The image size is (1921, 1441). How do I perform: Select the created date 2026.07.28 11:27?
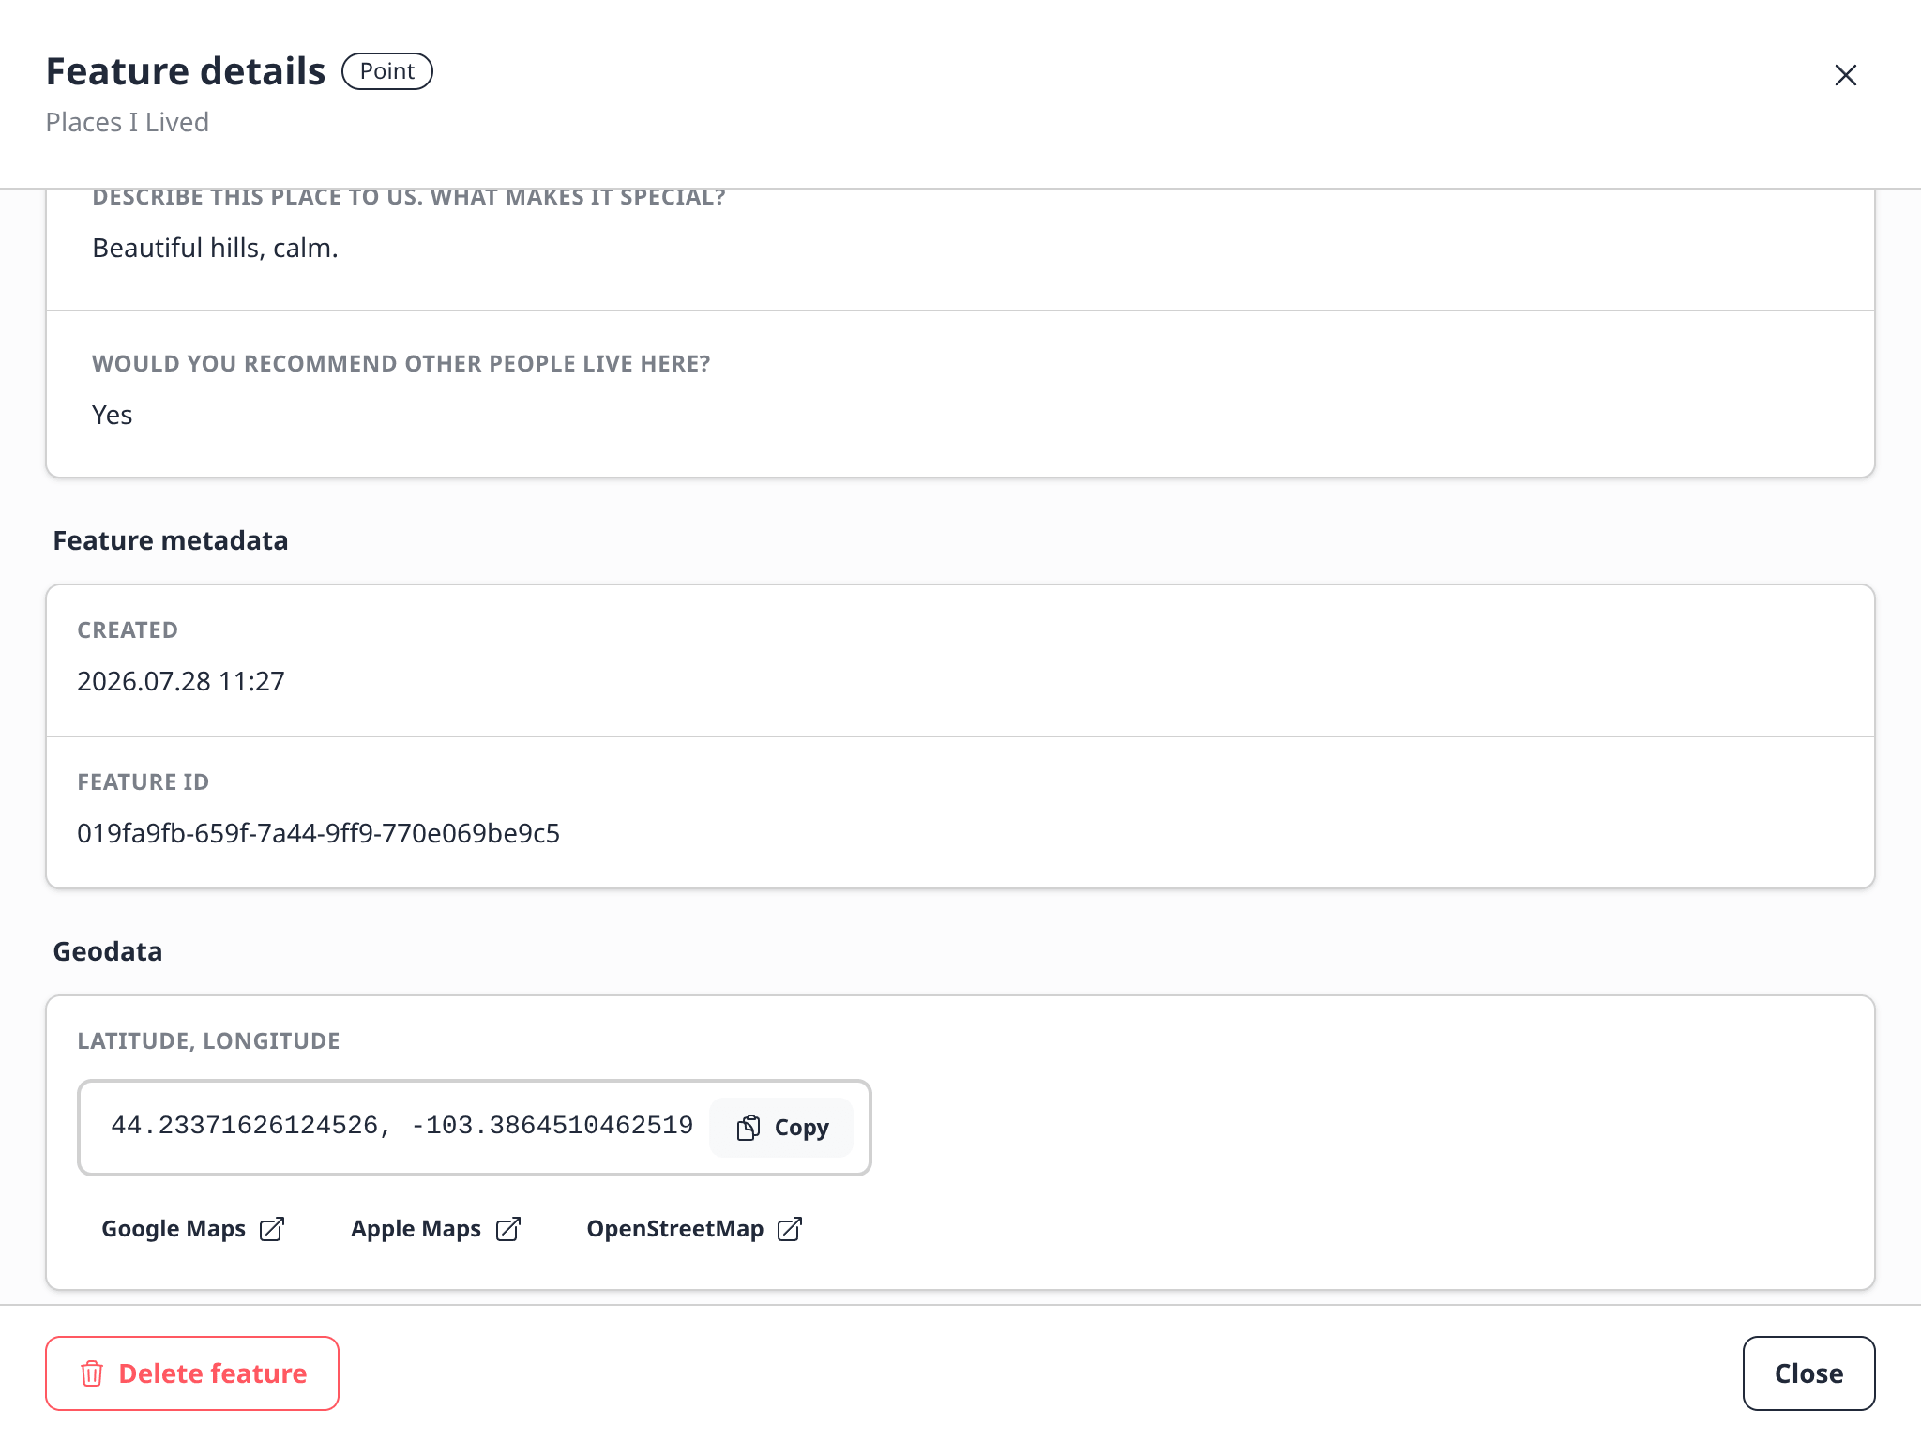tap(181, 681)
